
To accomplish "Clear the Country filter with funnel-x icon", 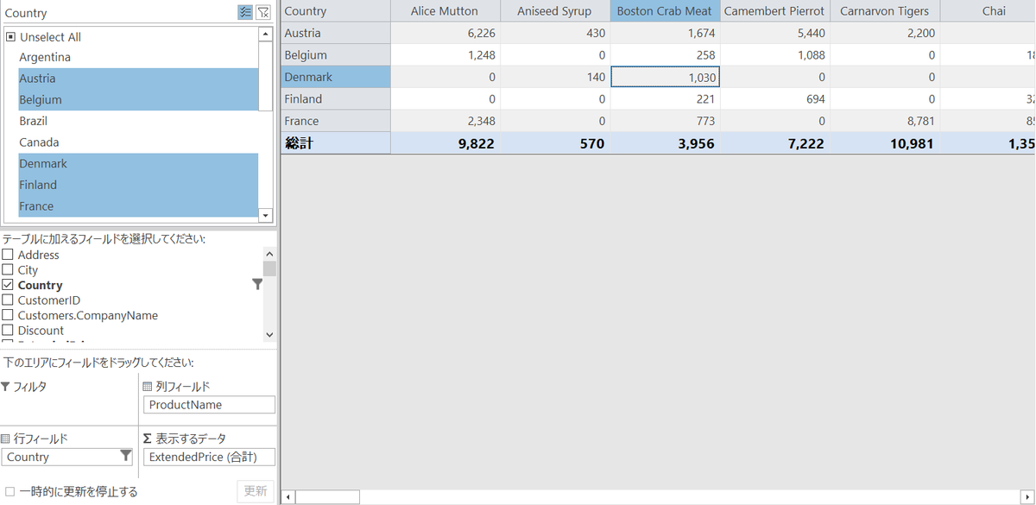I will pyautogui.click(x=264, y=12).
